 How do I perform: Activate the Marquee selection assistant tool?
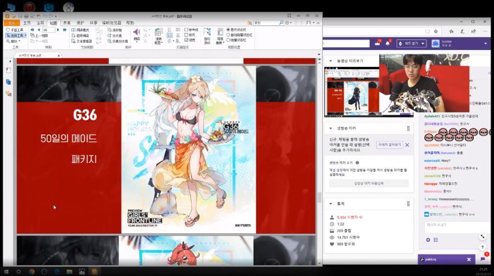point(115,30)
